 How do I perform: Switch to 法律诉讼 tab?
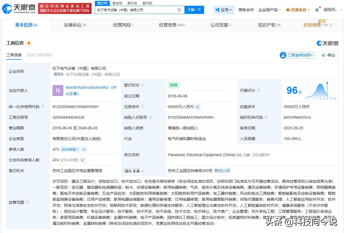(75, 25)
